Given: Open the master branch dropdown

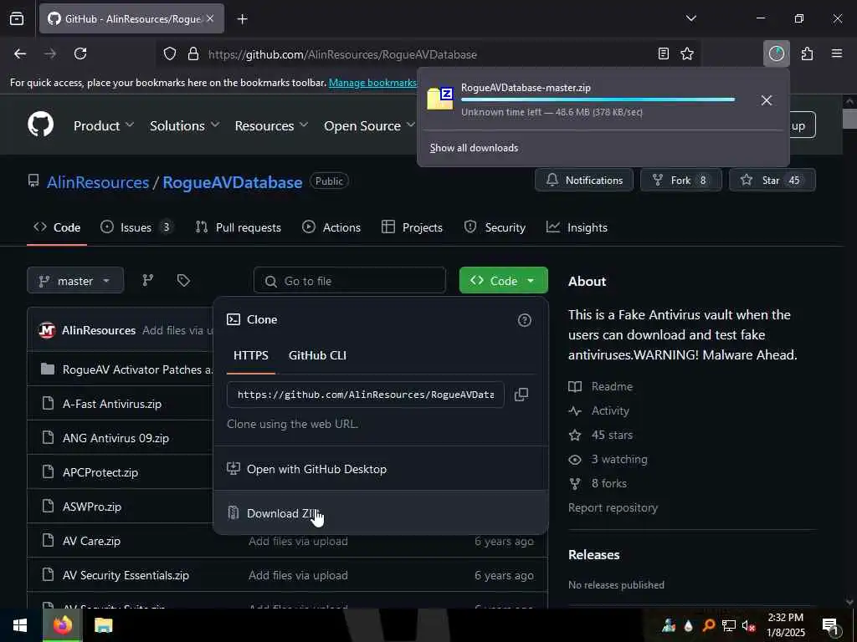Looking at the screenshot, I should click(75, 281).
